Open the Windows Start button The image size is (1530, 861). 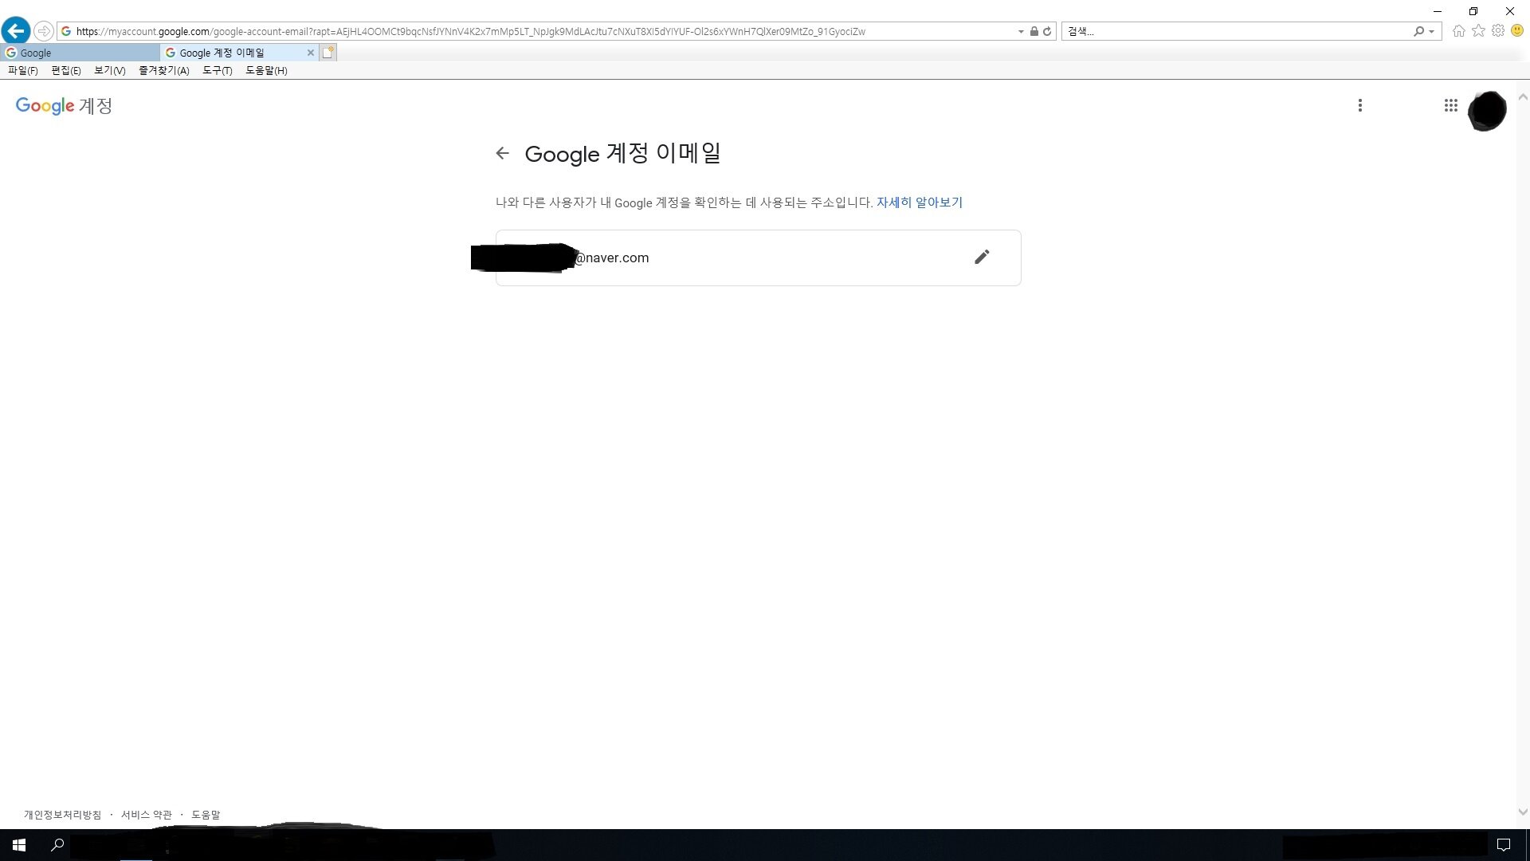pos(19,845)
